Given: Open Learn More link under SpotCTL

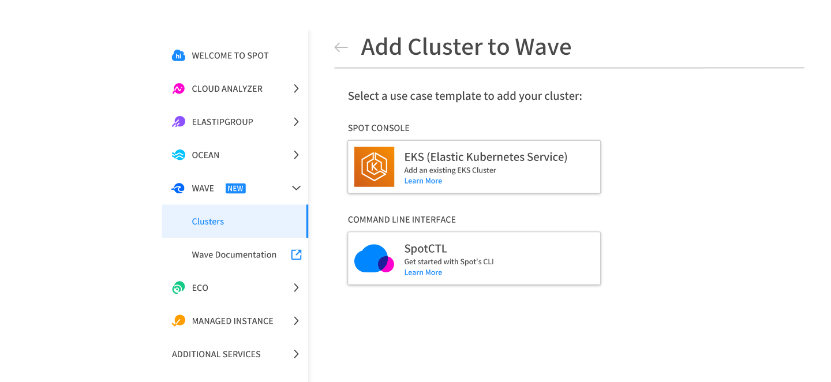Looking at the screenshot, I should pyautogui.click(x=423, y=272).
